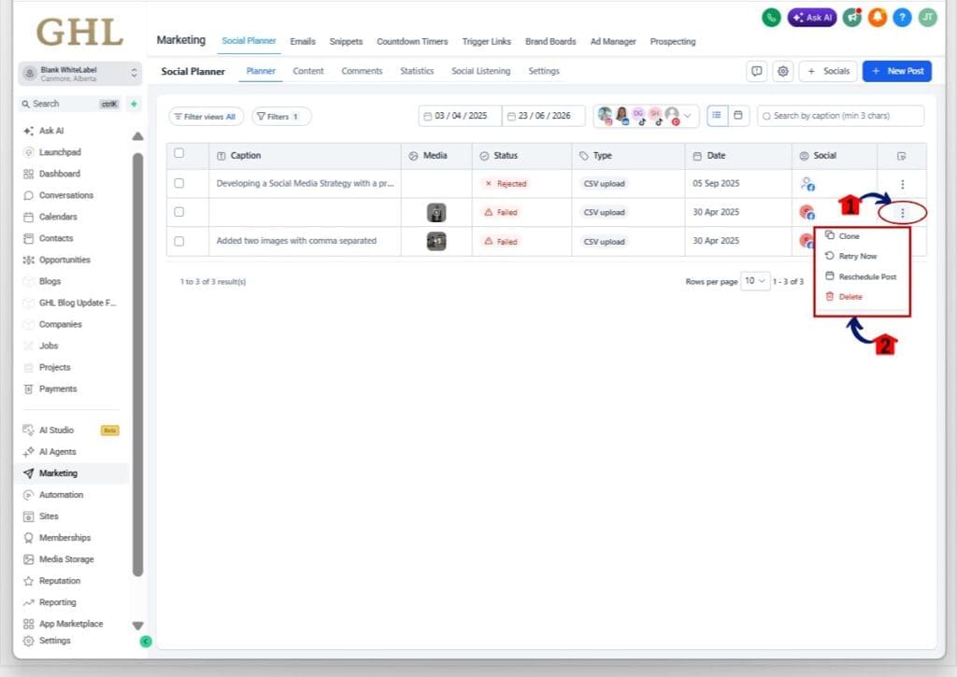Open AI Agents in sidebar
The image size is (957, 677).
point(57,452)
